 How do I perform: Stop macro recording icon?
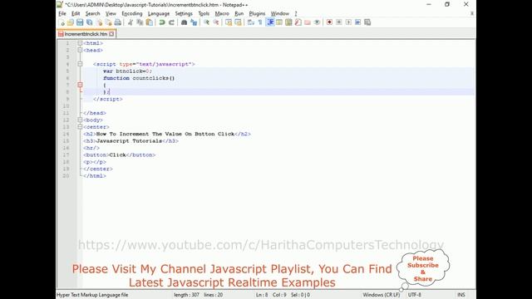click(338, 22)
